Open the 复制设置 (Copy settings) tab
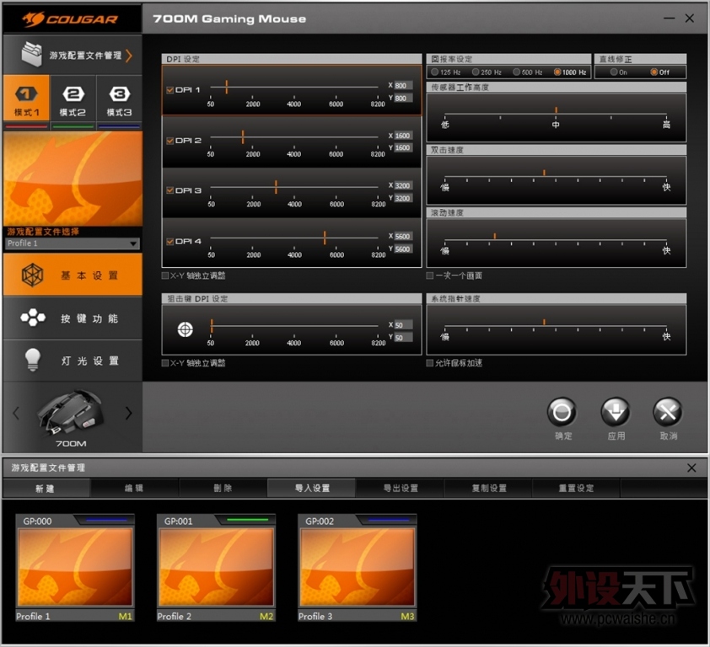710x647 pixels. pos(489,488)
